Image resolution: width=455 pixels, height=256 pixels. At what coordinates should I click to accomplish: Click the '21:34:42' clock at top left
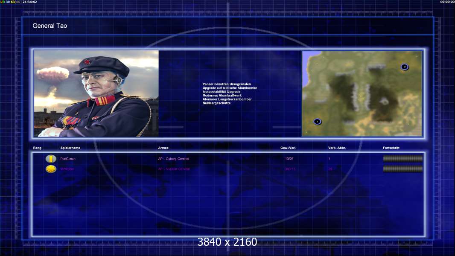pyautogui.click(x=29, y=2)
